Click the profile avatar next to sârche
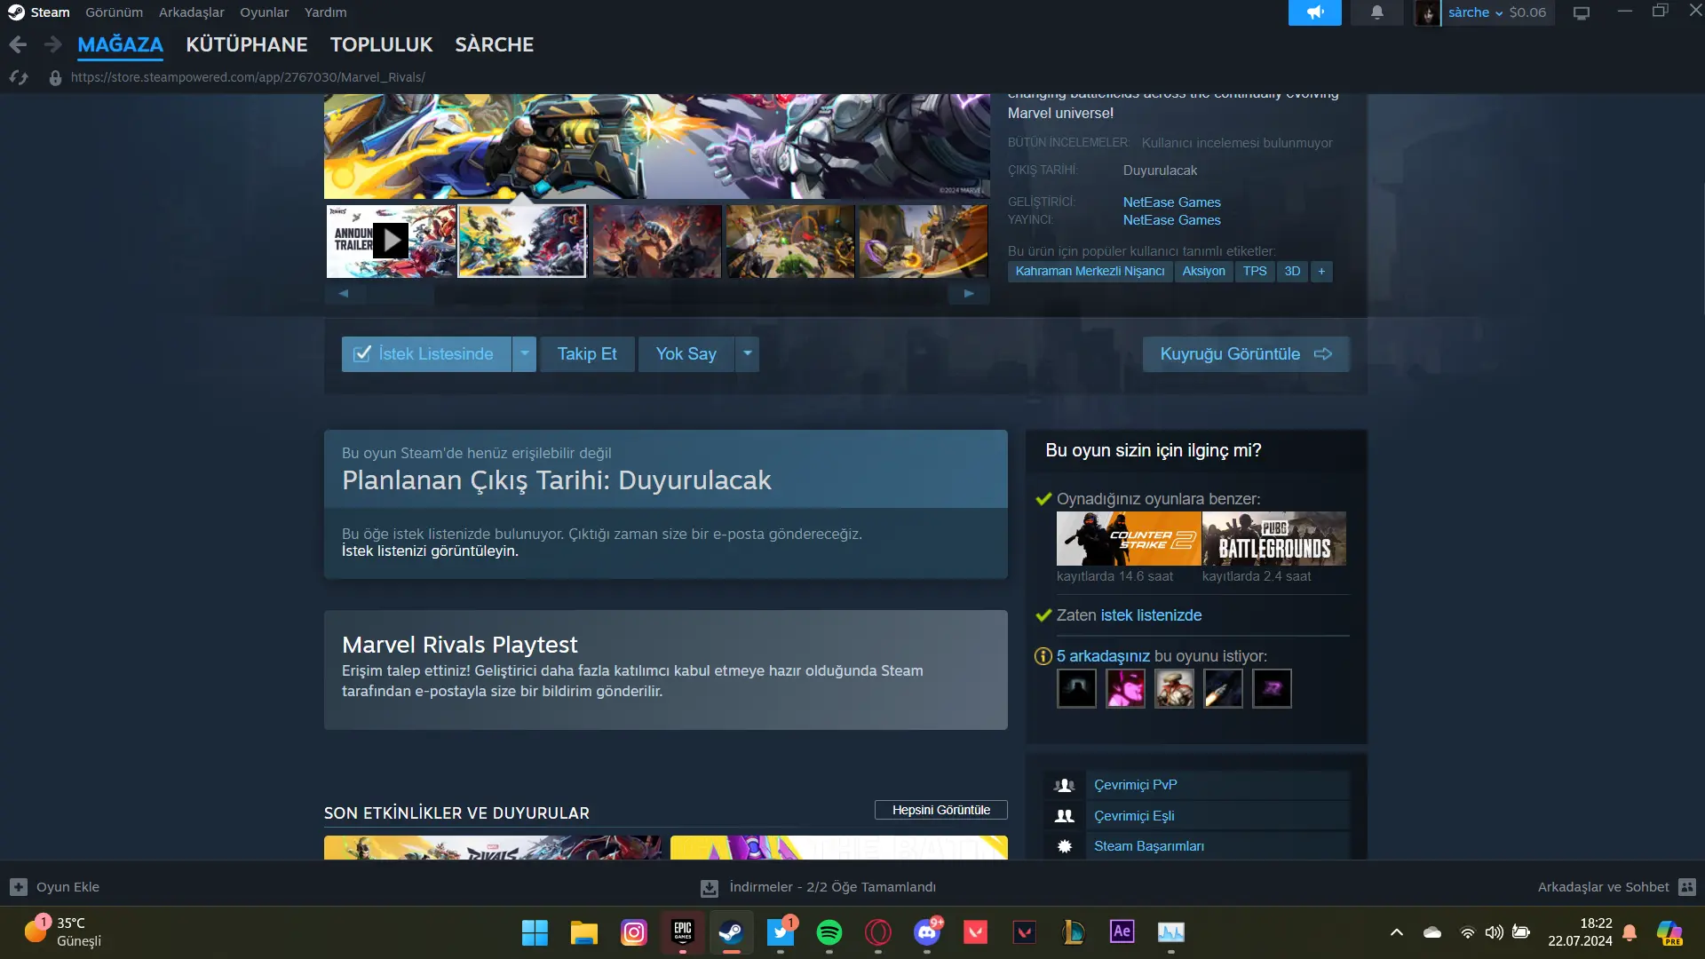Image resolution: width=1705 pixels, height=959 pixels. [1427, 12]
